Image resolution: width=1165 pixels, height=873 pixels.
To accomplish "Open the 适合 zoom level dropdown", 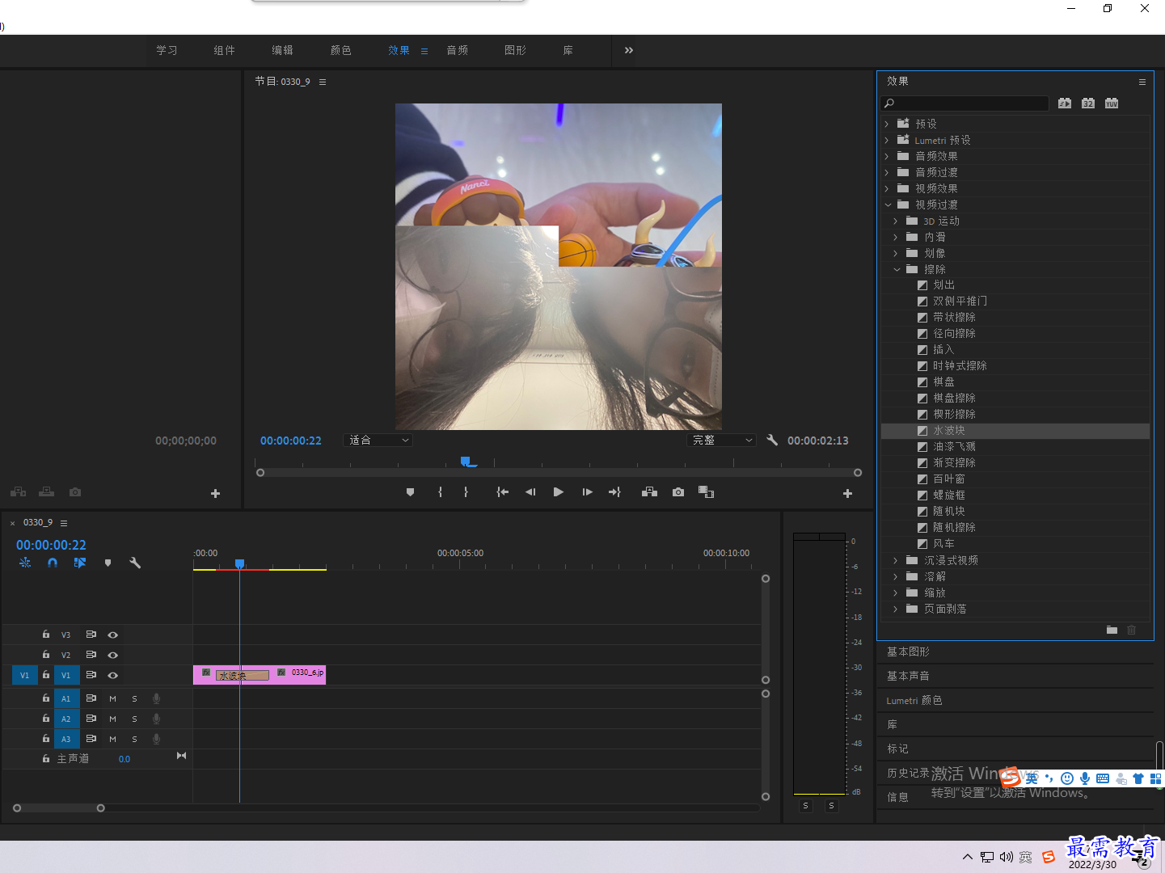I will pos(378,440).
